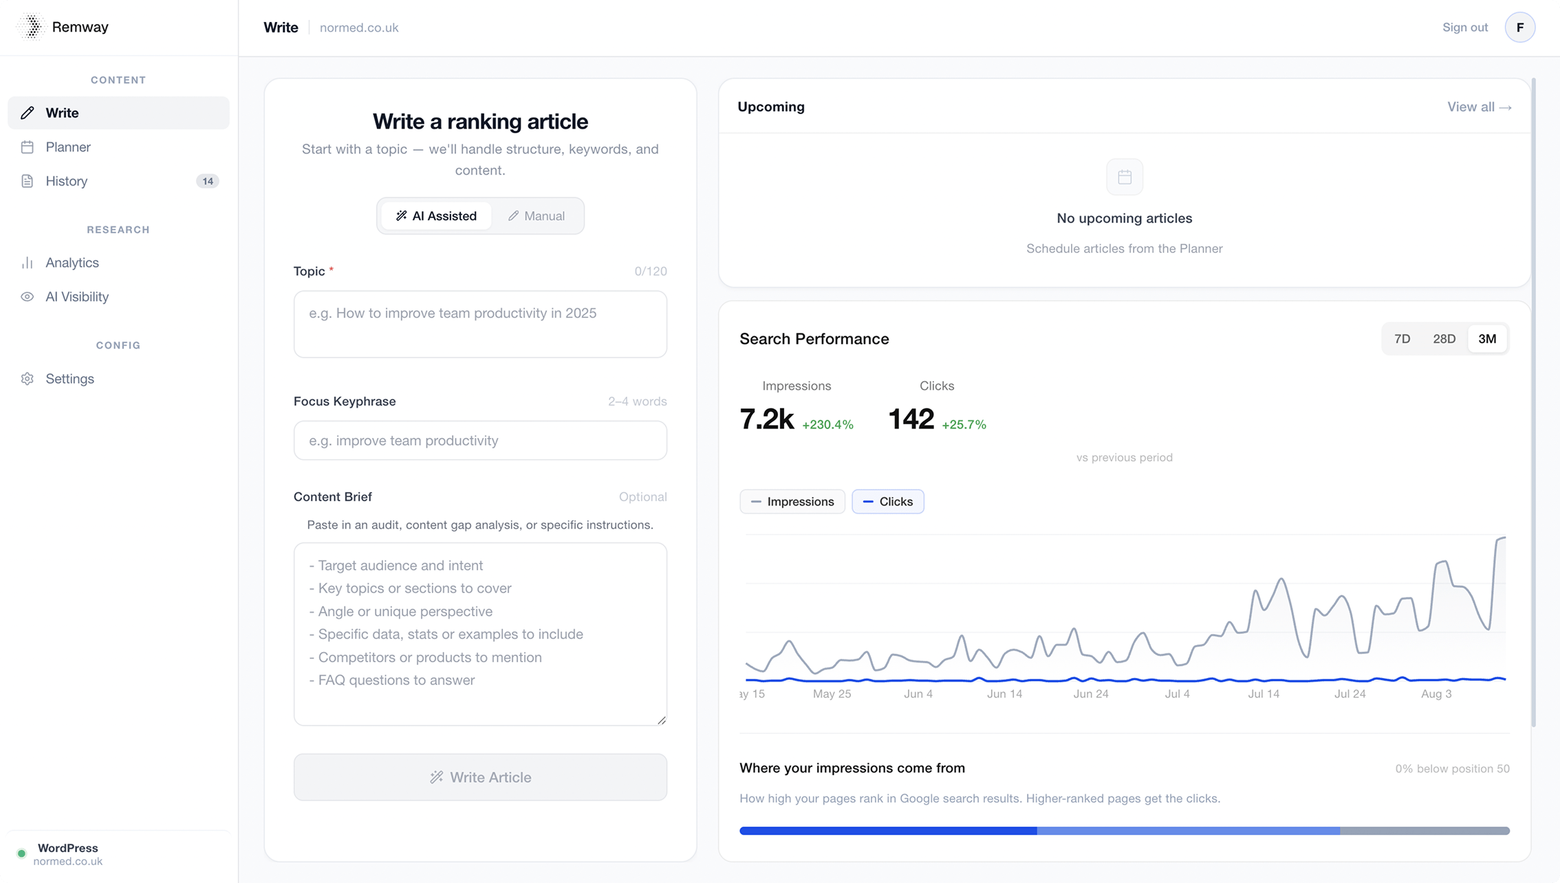The height and width of the screenshot is (883, 1560).
Task: Click the gear icon beside Settings
Action: [x=28, y=379]
